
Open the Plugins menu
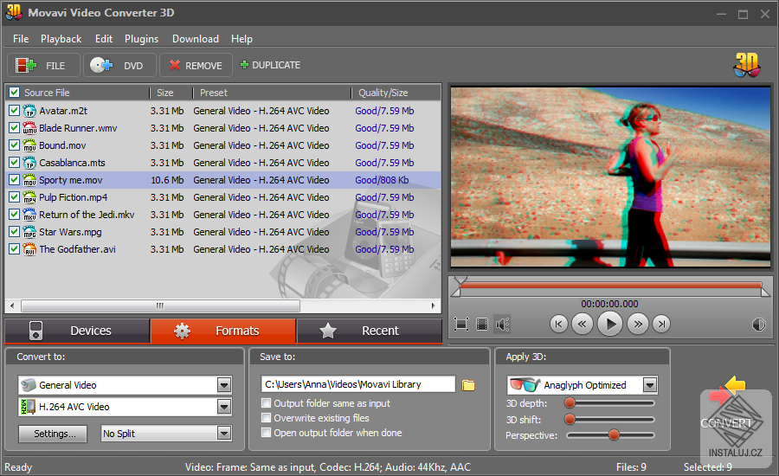(142, 39)
